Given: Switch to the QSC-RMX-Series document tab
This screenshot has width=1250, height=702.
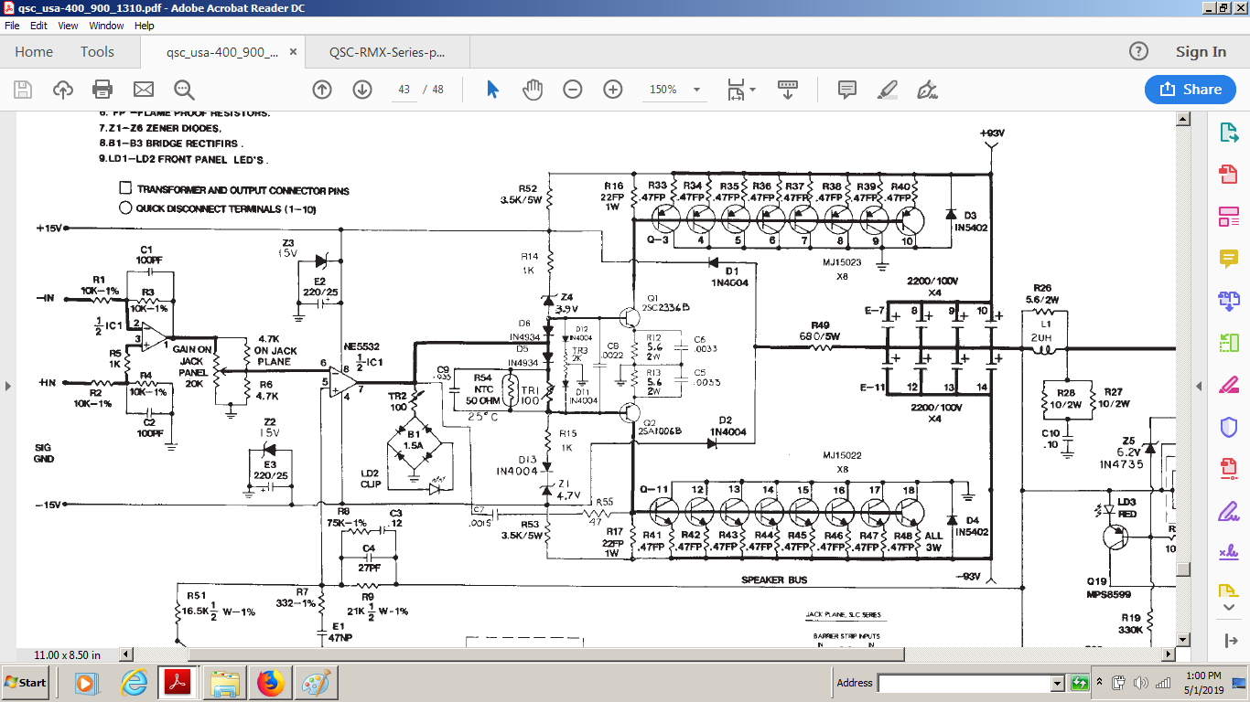Looking at the screenshot, I should point(387,52).
